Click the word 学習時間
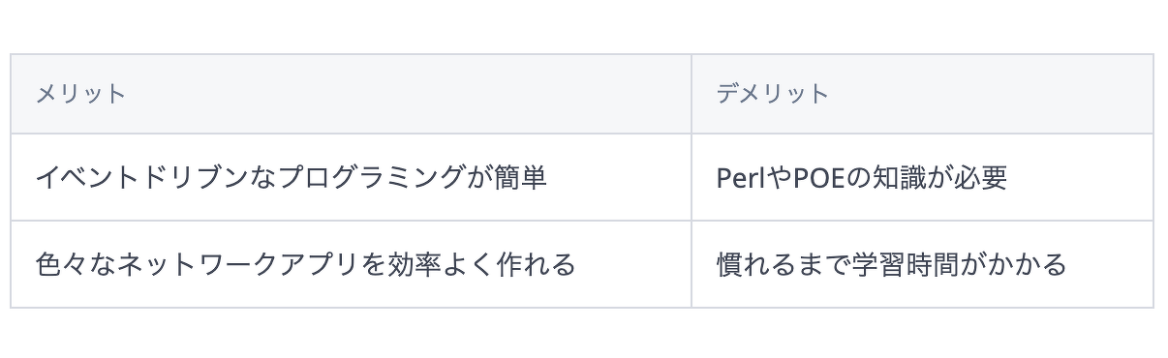Viewport: 1168px width, 358px height. (906, 264)
